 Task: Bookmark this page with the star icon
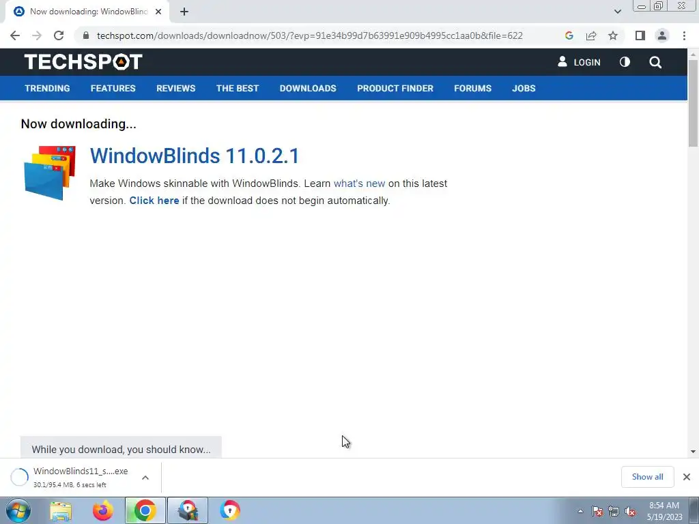tap(613, 35)
